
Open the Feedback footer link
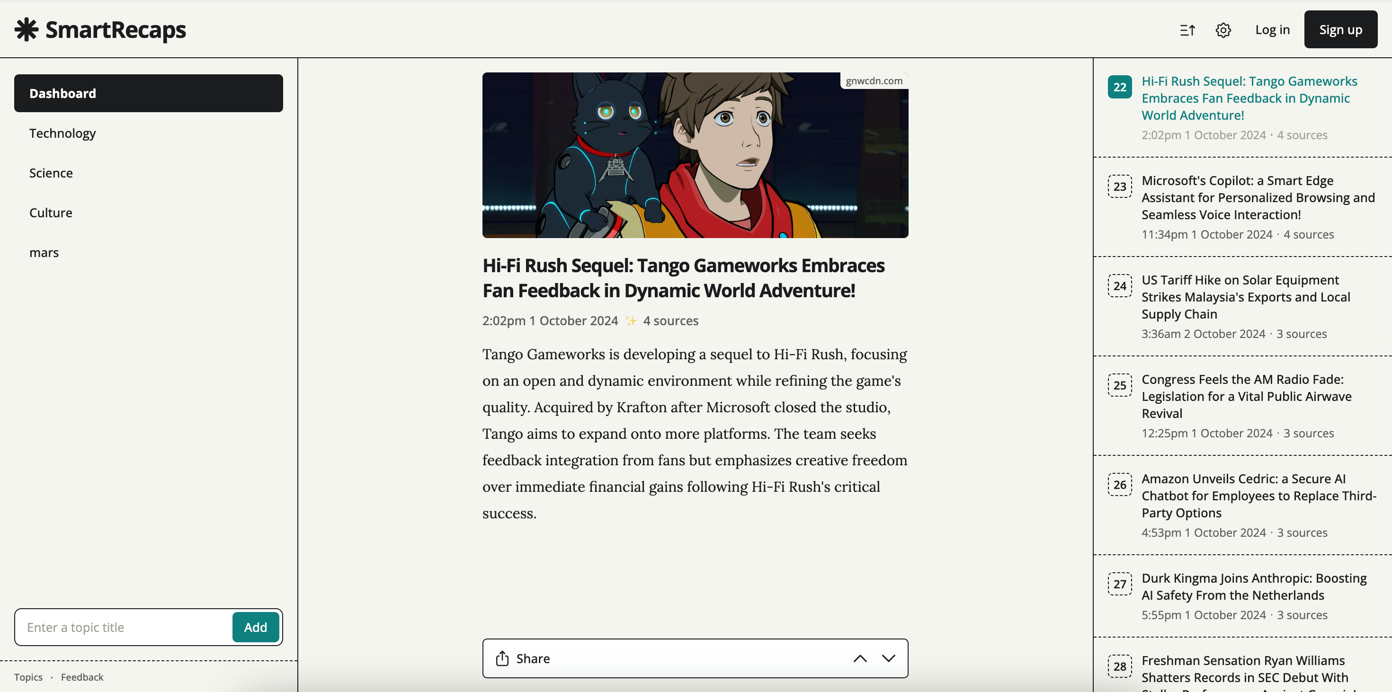pyautogui.click(x=81, y=677)
